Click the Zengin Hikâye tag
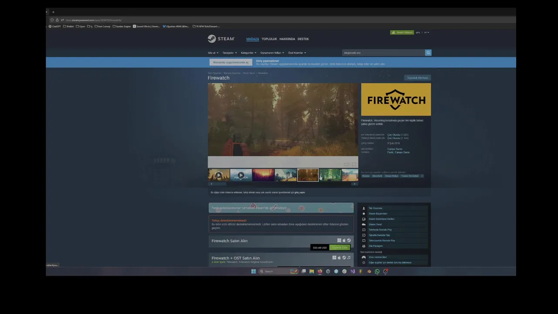 click(x=391, y=176)
